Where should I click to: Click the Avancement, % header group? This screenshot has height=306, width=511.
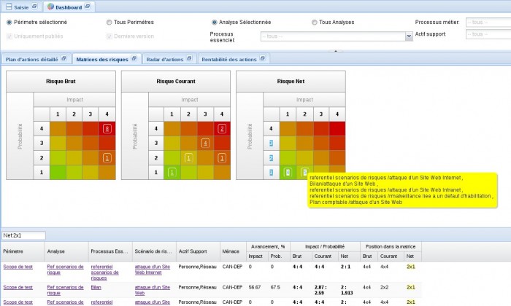point(268,246)
